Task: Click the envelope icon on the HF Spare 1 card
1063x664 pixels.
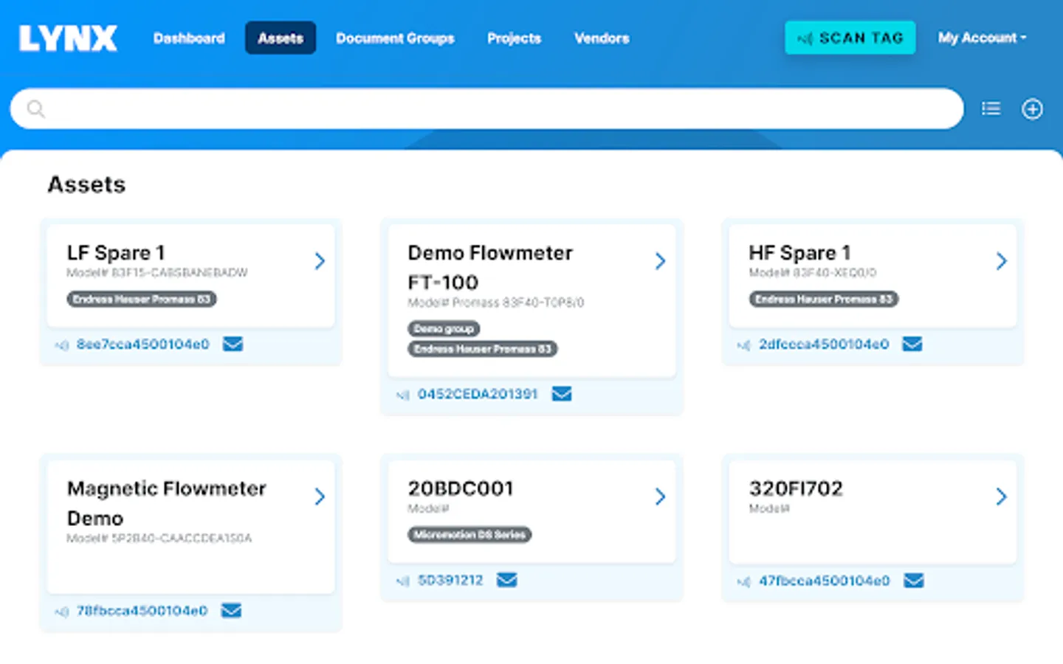Action: pos(912,344)
